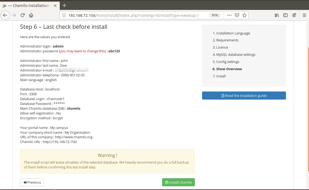The image size is (309, 190).
Task: Bookmark this page with the star
Action: pos(244,15)
